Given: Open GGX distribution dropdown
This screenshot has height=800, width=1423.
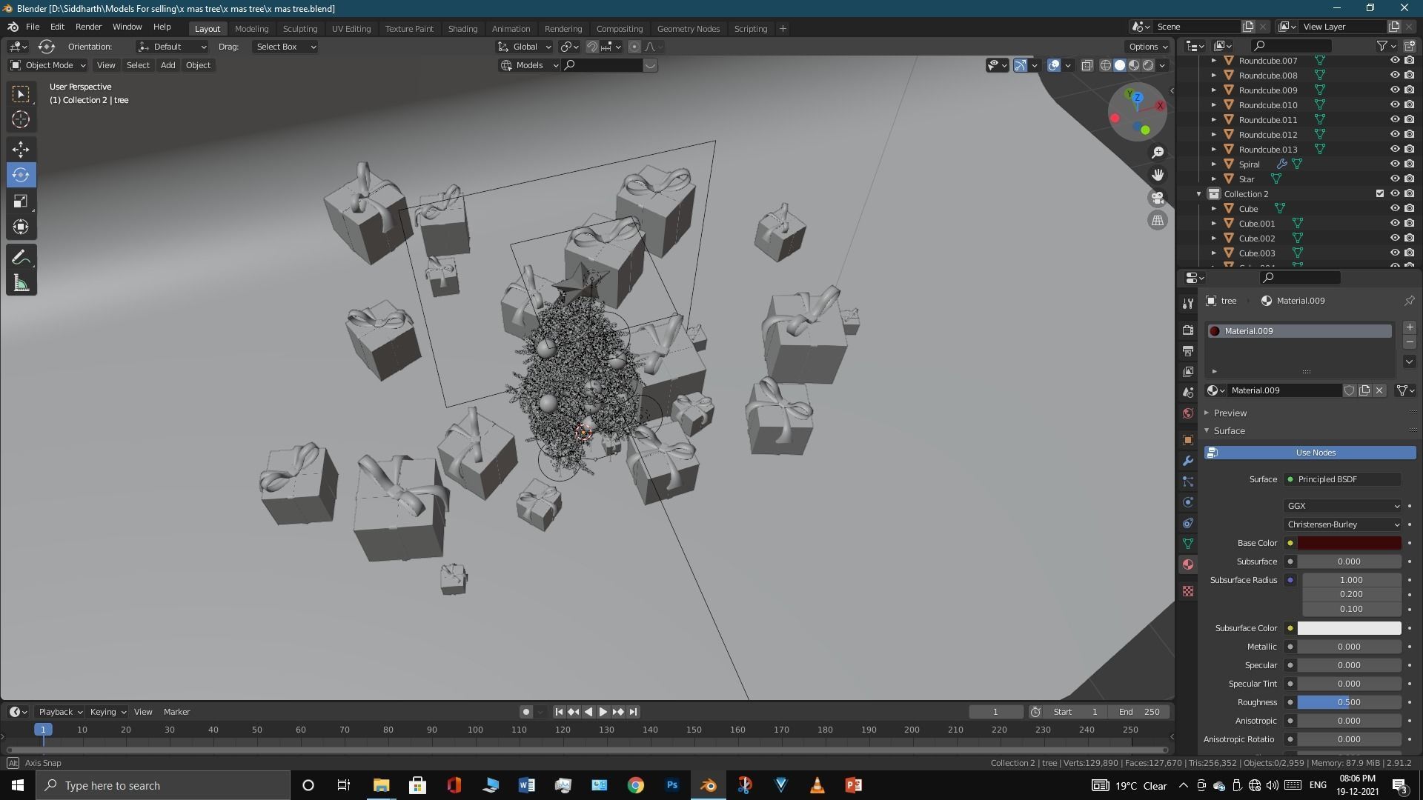Looking at the screenshot, I should coord(1342,506).
